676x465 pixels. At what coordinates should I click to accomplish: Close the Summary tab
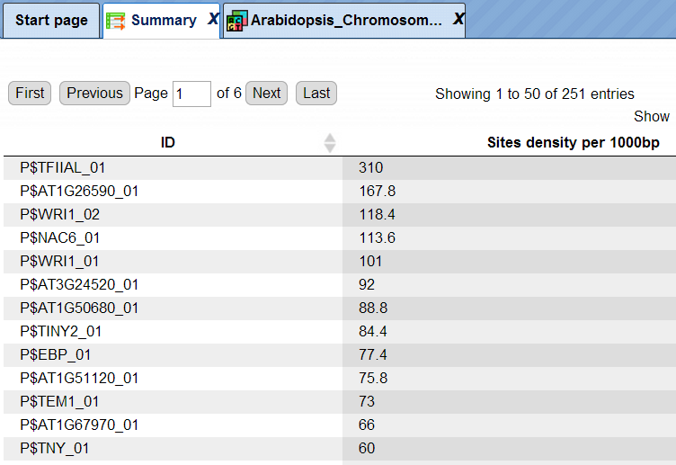pyautogui.click(x=213, y=19)
